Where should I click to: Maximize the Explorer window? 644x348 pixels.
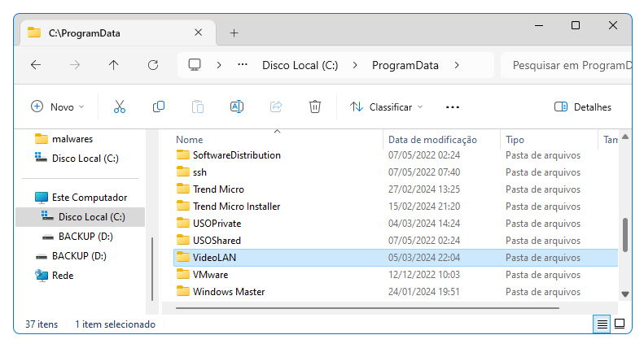(x=576, y=25)
